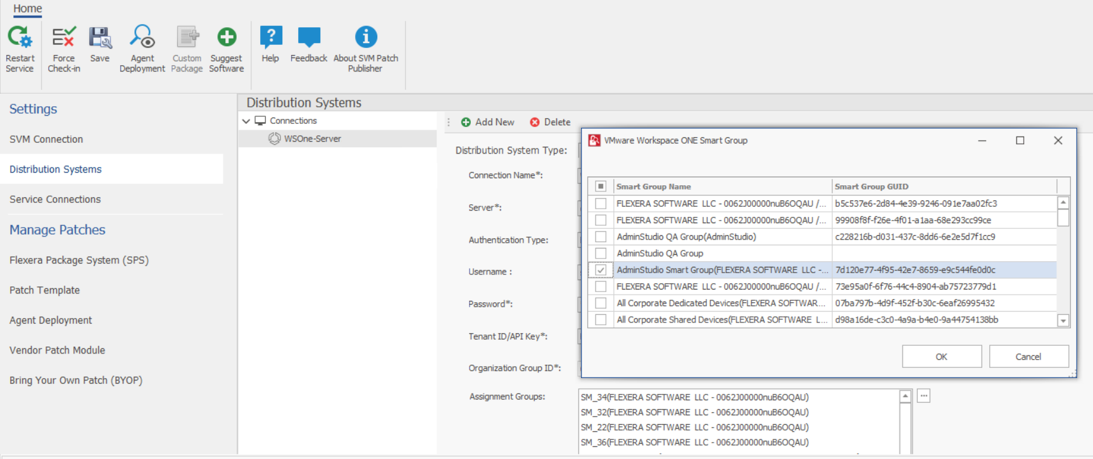Switch to the Home ribbon tab
Image resolution: width=1093 pixels, height=459 pixels.
coord(28,9)
